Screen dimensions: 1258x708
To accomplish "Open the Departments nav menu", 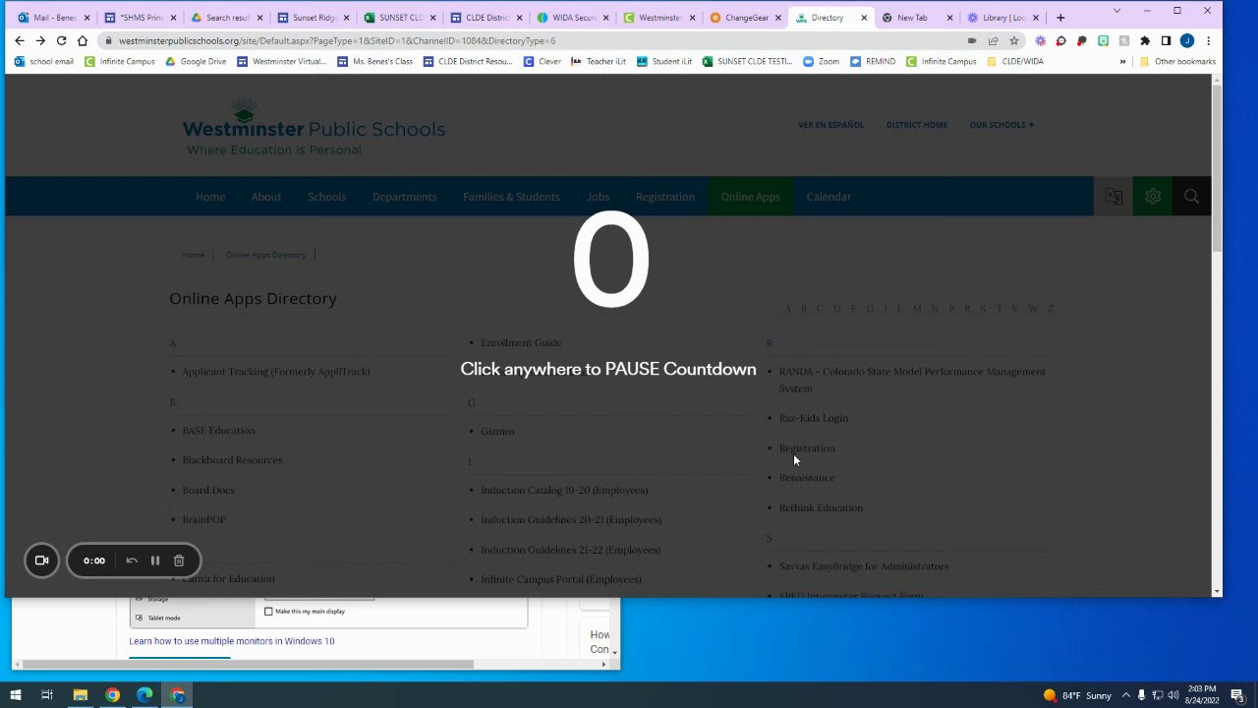I will click(x=404, y=197).
